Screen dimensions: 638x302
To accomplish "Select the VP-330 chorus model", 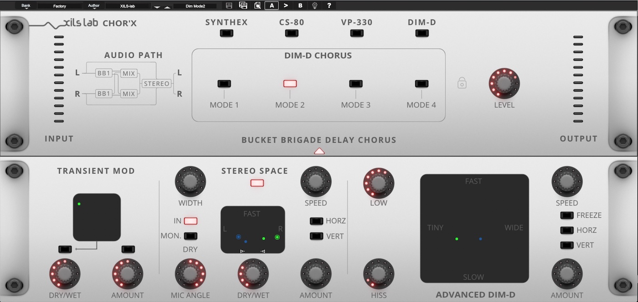I will coord(357,33).
